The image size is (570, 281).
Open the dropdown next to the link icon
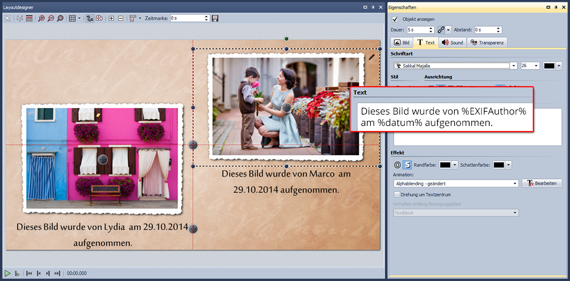click(448, 30)
